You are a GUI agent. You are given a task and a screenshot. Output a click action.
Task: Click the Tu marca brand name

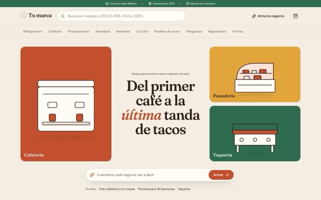(x=40, y=15)
